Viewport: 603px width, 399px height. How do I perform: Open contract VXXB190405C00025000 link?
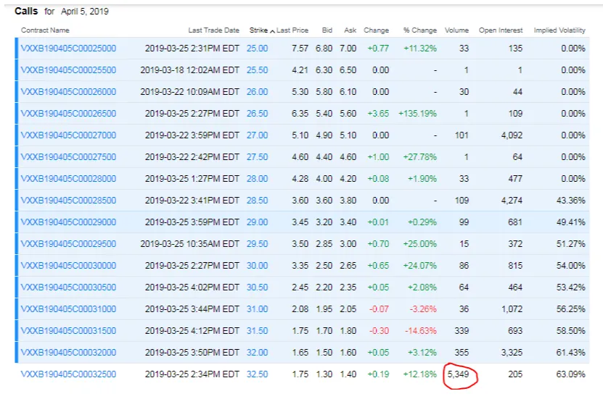pos(68,49)
